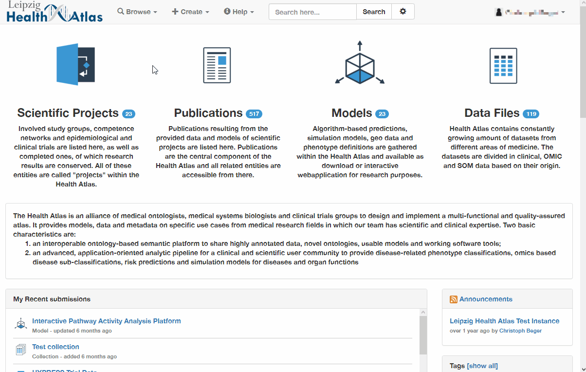
Task: Click the Data Files spreadsheet icon
Action: click(503, 66)
